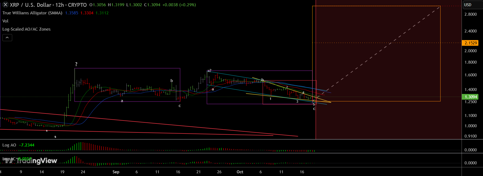Click the 26 date on time axis

pyautogui.click(x=219, y=172)
